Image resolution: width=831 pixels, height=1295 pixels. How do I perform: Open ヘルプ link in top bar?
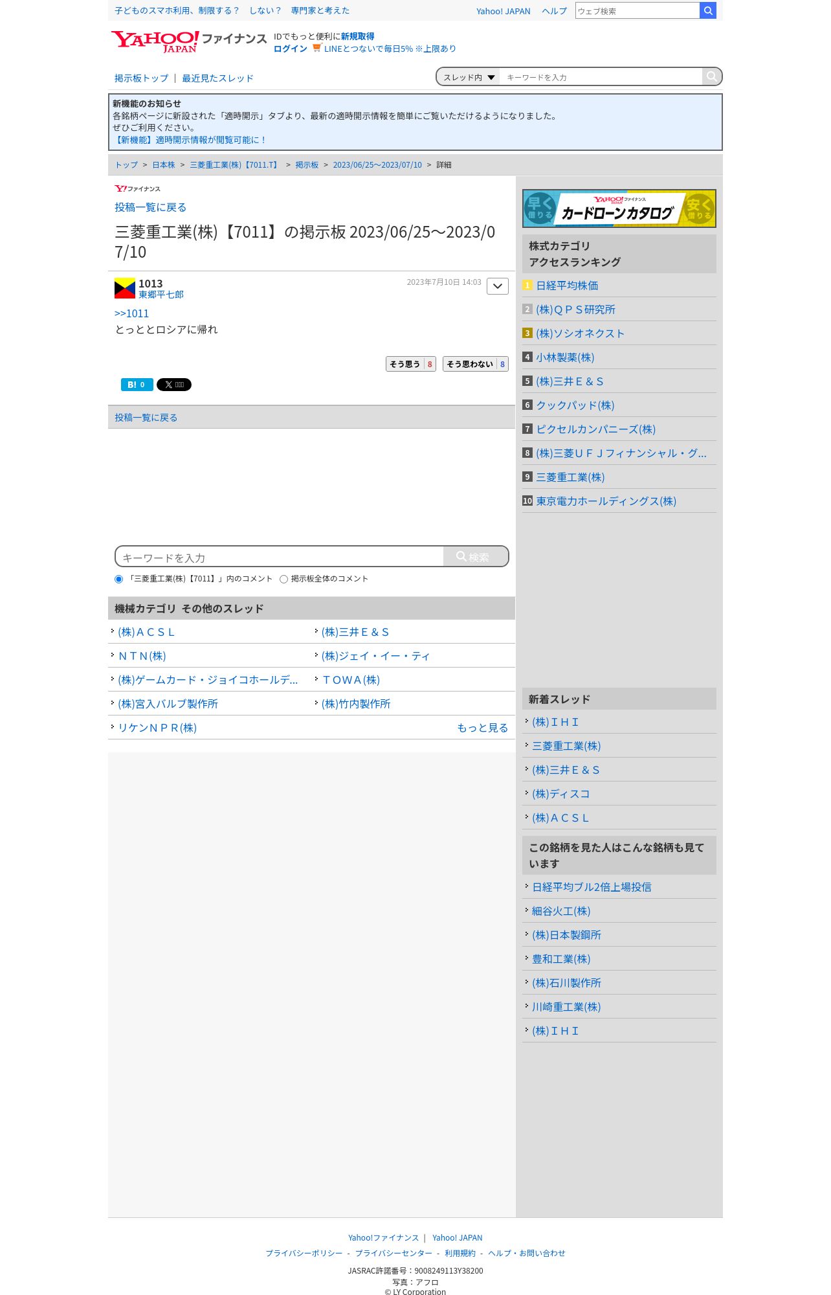click(554, 11)
